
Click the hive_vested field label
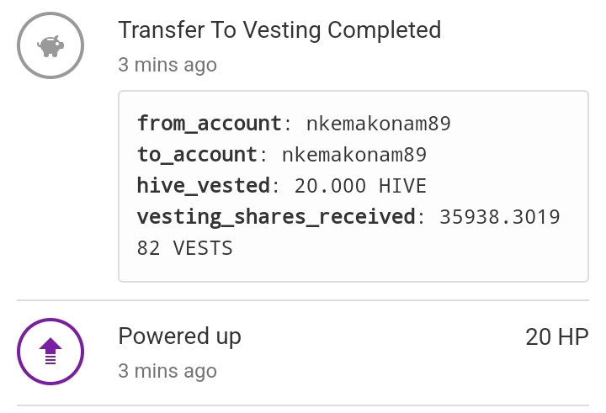point(204,186)
